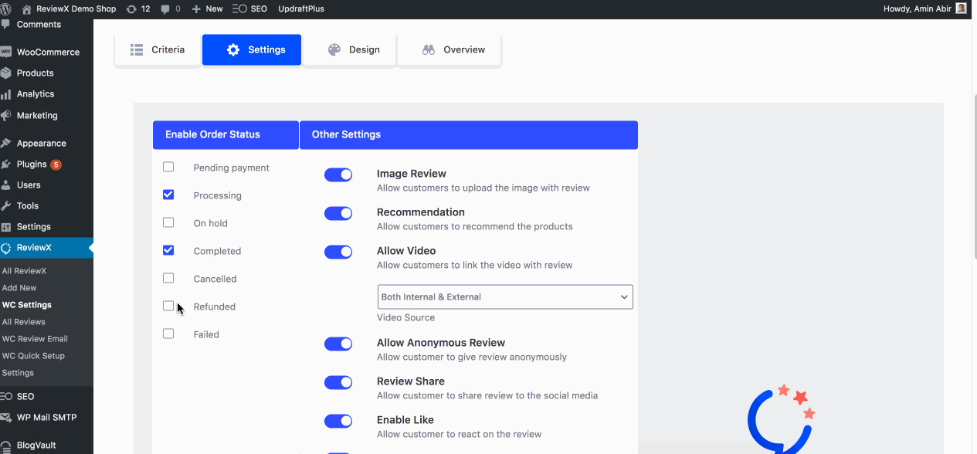This screenshot has height=454, width=977.
Task: Click the Marketing megaphone icon
Action: pyautogui.click(x=7, y=116)
